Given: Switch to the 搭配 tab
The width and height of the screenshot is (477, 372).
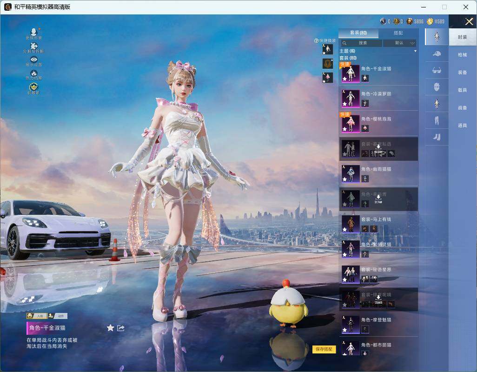Looking at the screenshot, I should coord(398,33).
